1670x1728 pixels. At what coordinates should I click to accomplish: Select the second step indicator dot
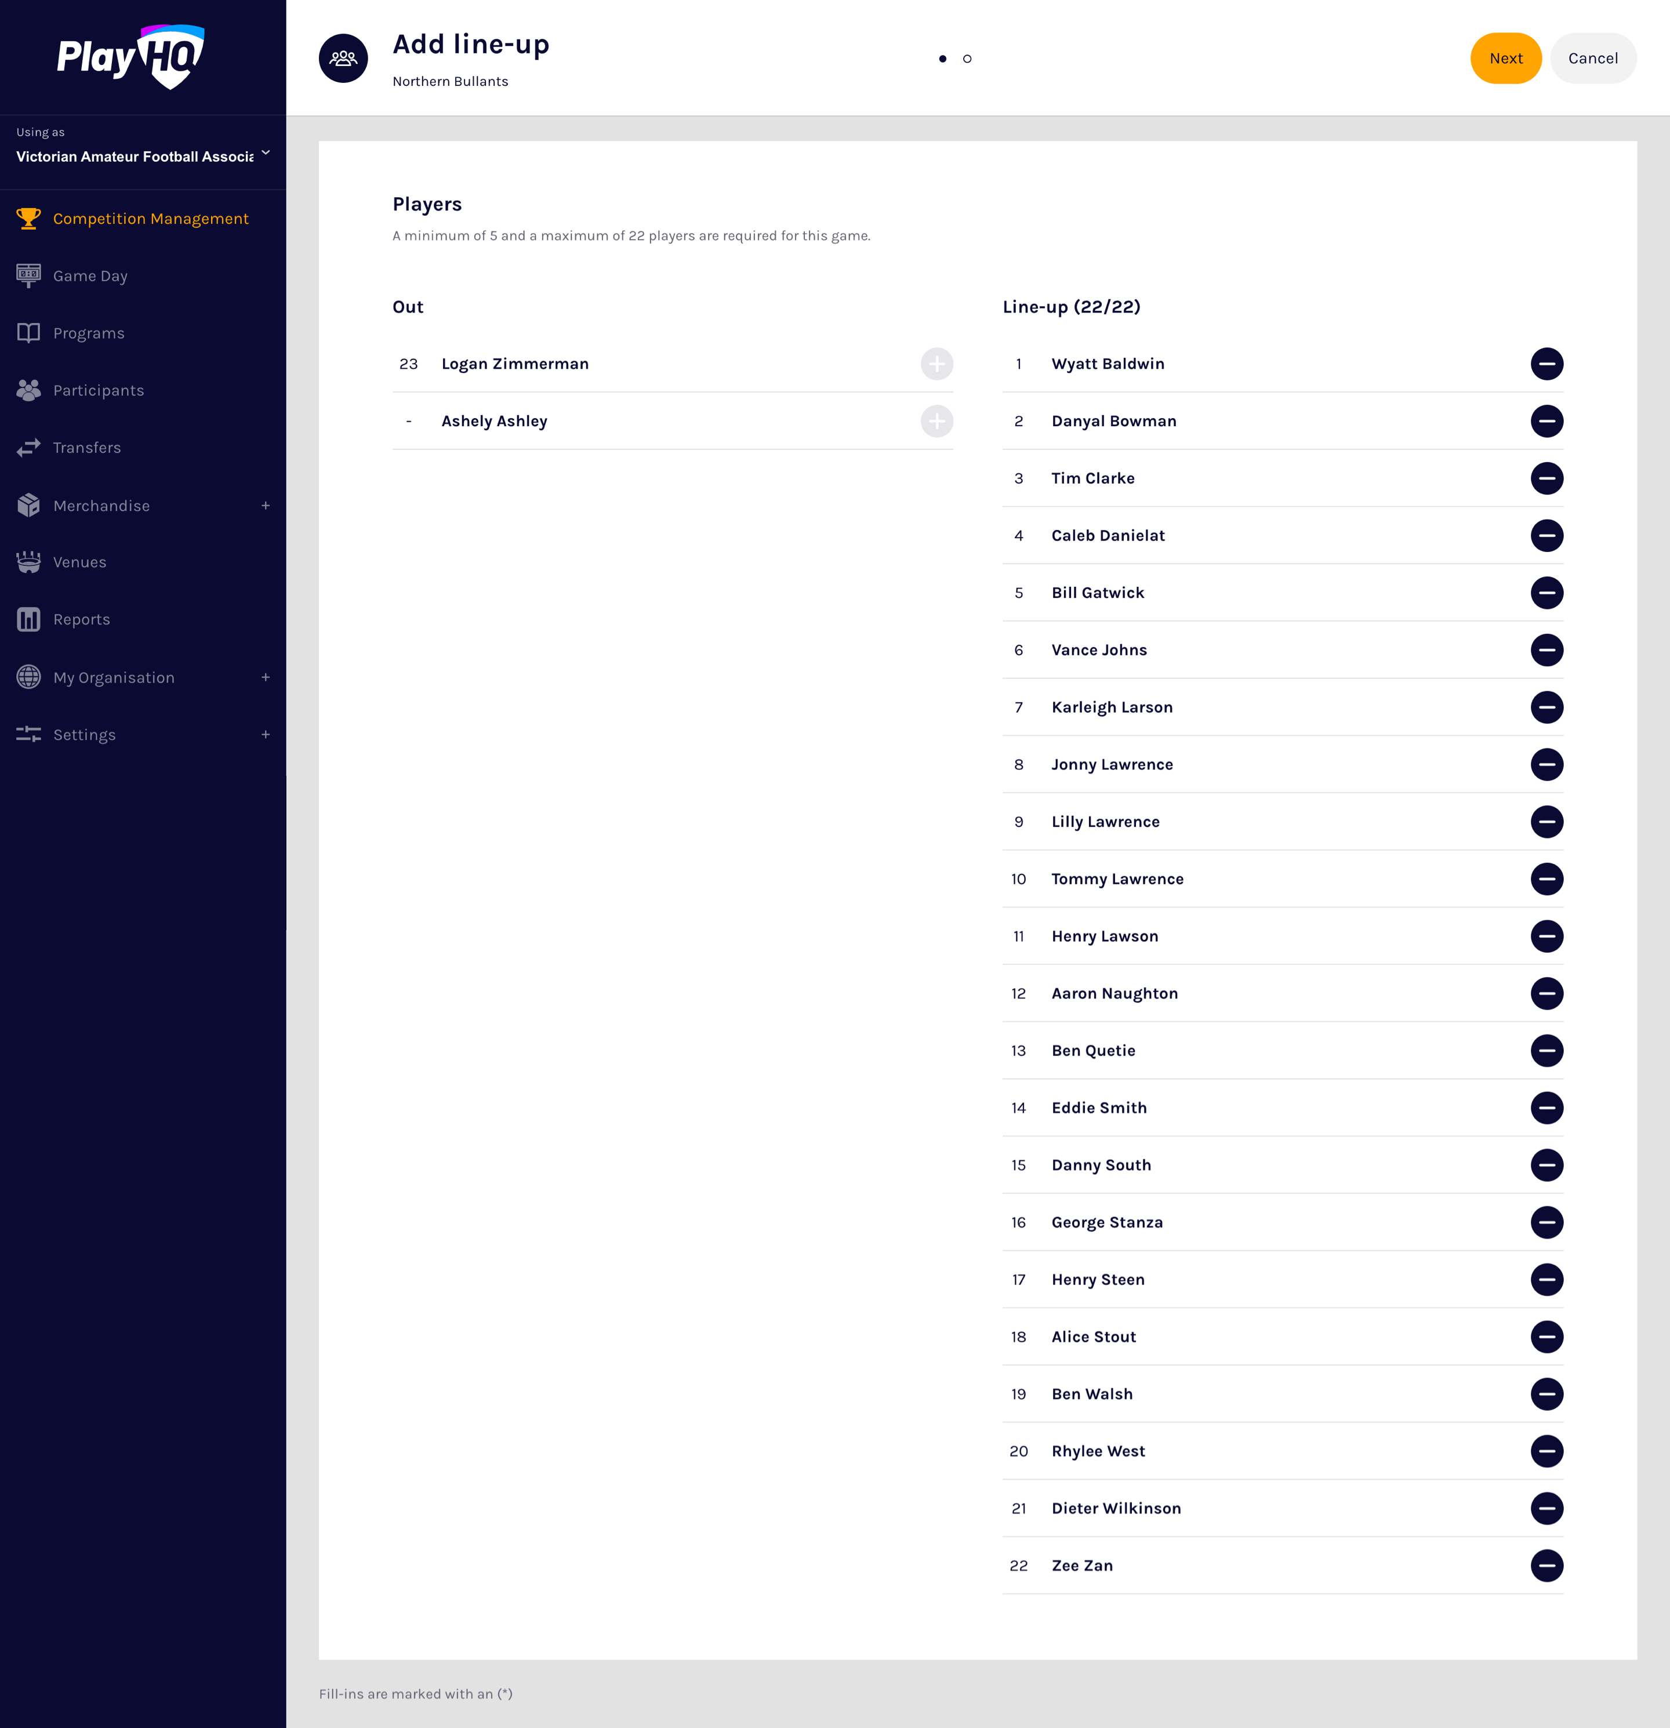tap(967, 59)
